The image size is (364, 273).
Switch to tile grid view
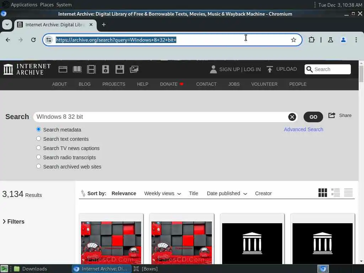point(323,193)
